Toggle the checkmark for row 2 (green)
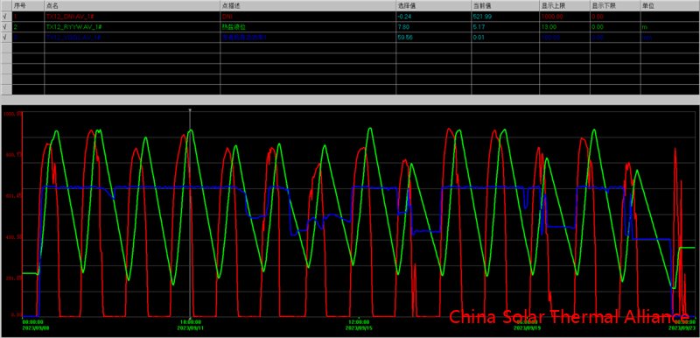The height and width of the screenshot is (338, 700). point(6,27)
